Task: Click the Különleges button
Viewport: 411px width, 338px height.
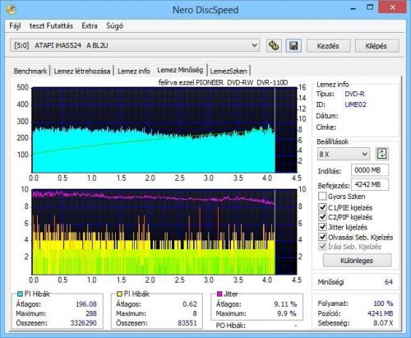Action: coord(357,260)
